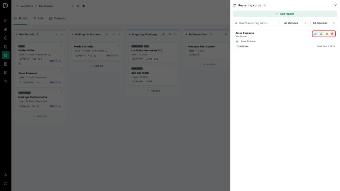The width and height of the screenshot is (340, 191).
Task: Open the help question mark icon
Action: click(x=6, y=184)
